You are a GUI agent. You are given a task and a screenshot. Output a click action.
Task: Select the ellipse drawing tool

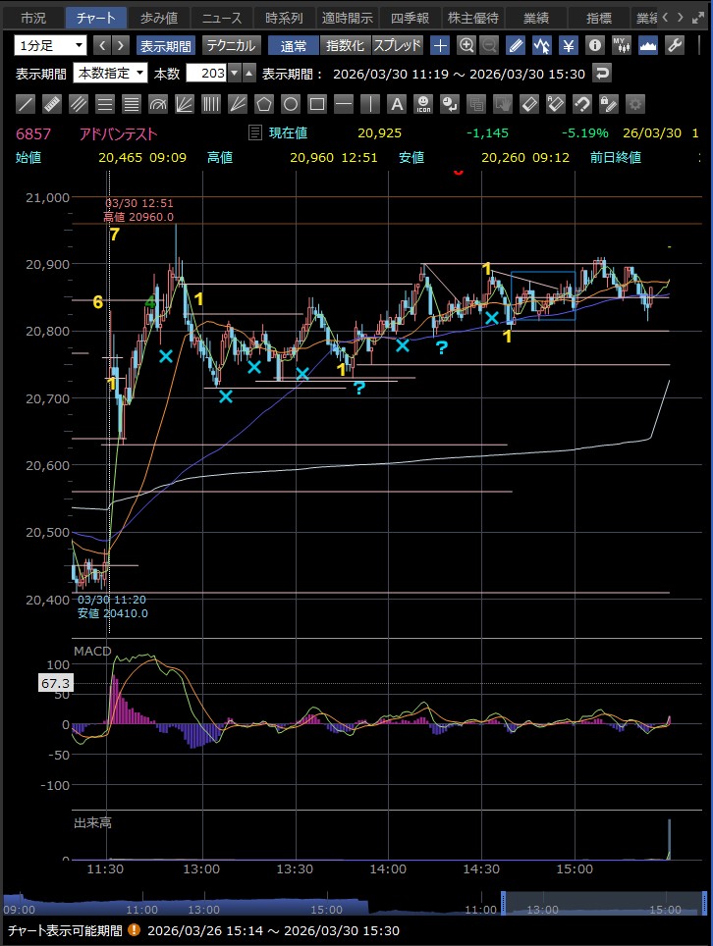(x=290, y=104)
